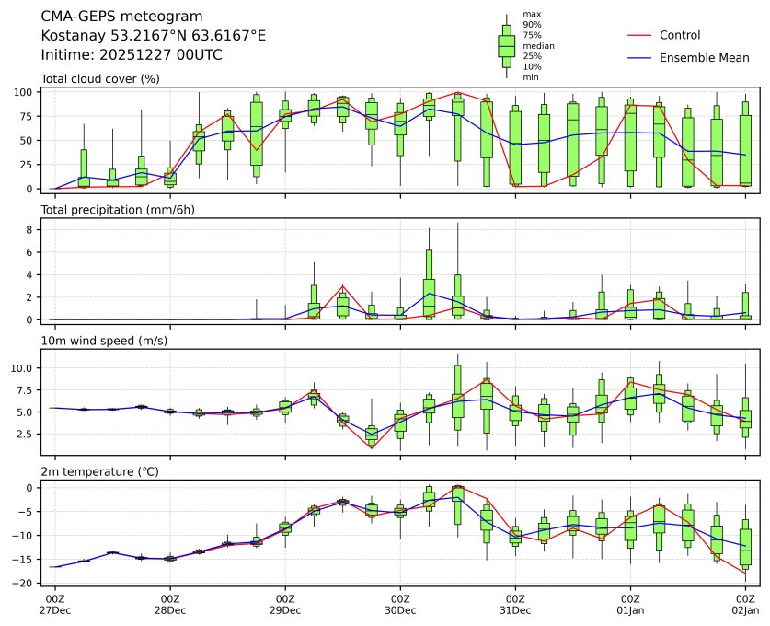Click the median label in the legend

pyautogui.click(x=538, y=45)
